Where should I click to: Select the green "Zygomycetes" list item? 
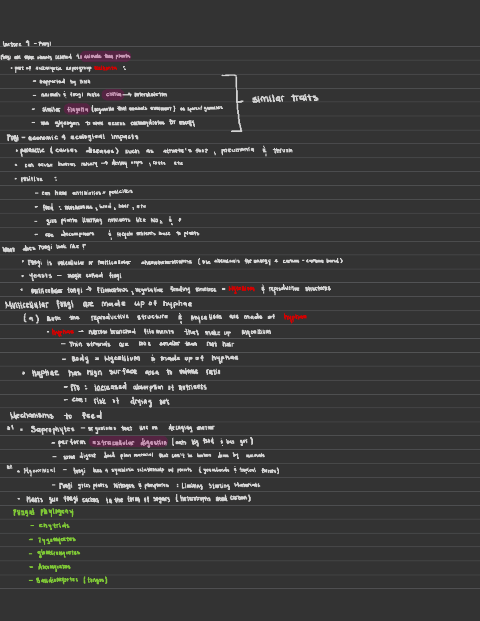point(56,540)
